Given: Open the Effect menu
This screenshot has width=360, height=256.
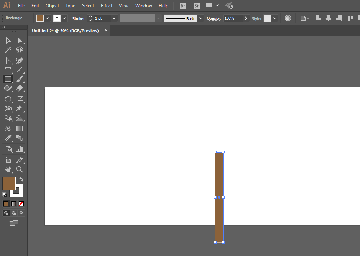Looking at the screenshot, I should 107,6.
